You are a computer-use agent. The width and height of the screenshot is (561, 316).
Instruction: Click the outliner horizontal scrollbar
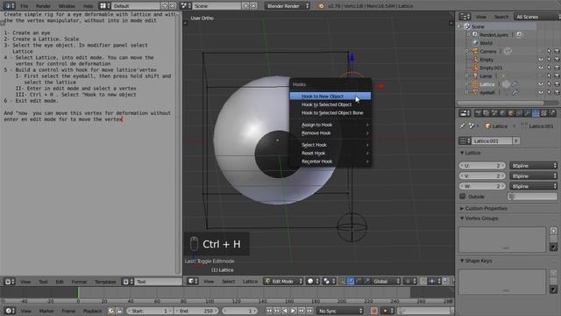[x=501, y=104]
